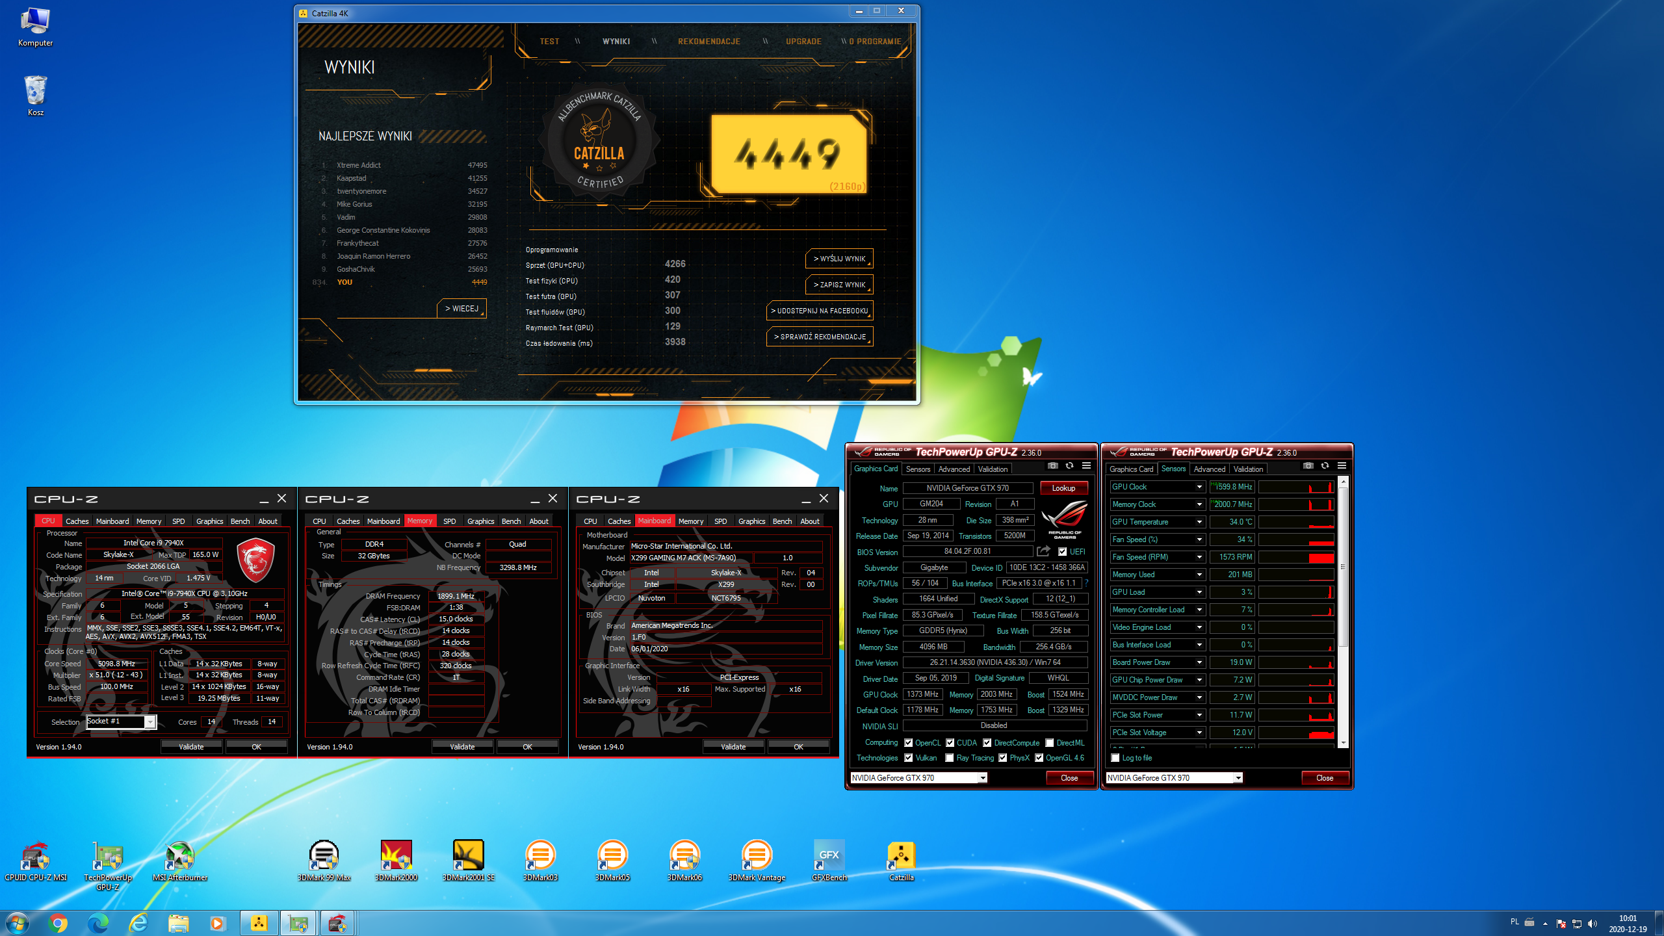1664x936 pixels.
Task: Open the hamburger menu in left GPU-Z window
Action: 1086,465
